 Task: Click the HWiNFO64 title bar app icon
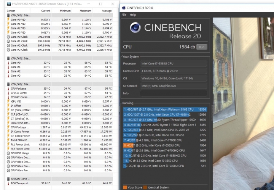point(4,3)
